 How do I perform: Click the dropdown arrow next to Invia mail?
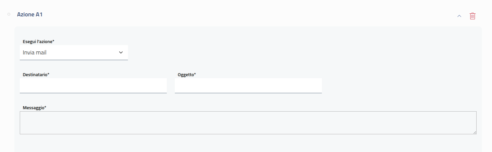point(121,52)
